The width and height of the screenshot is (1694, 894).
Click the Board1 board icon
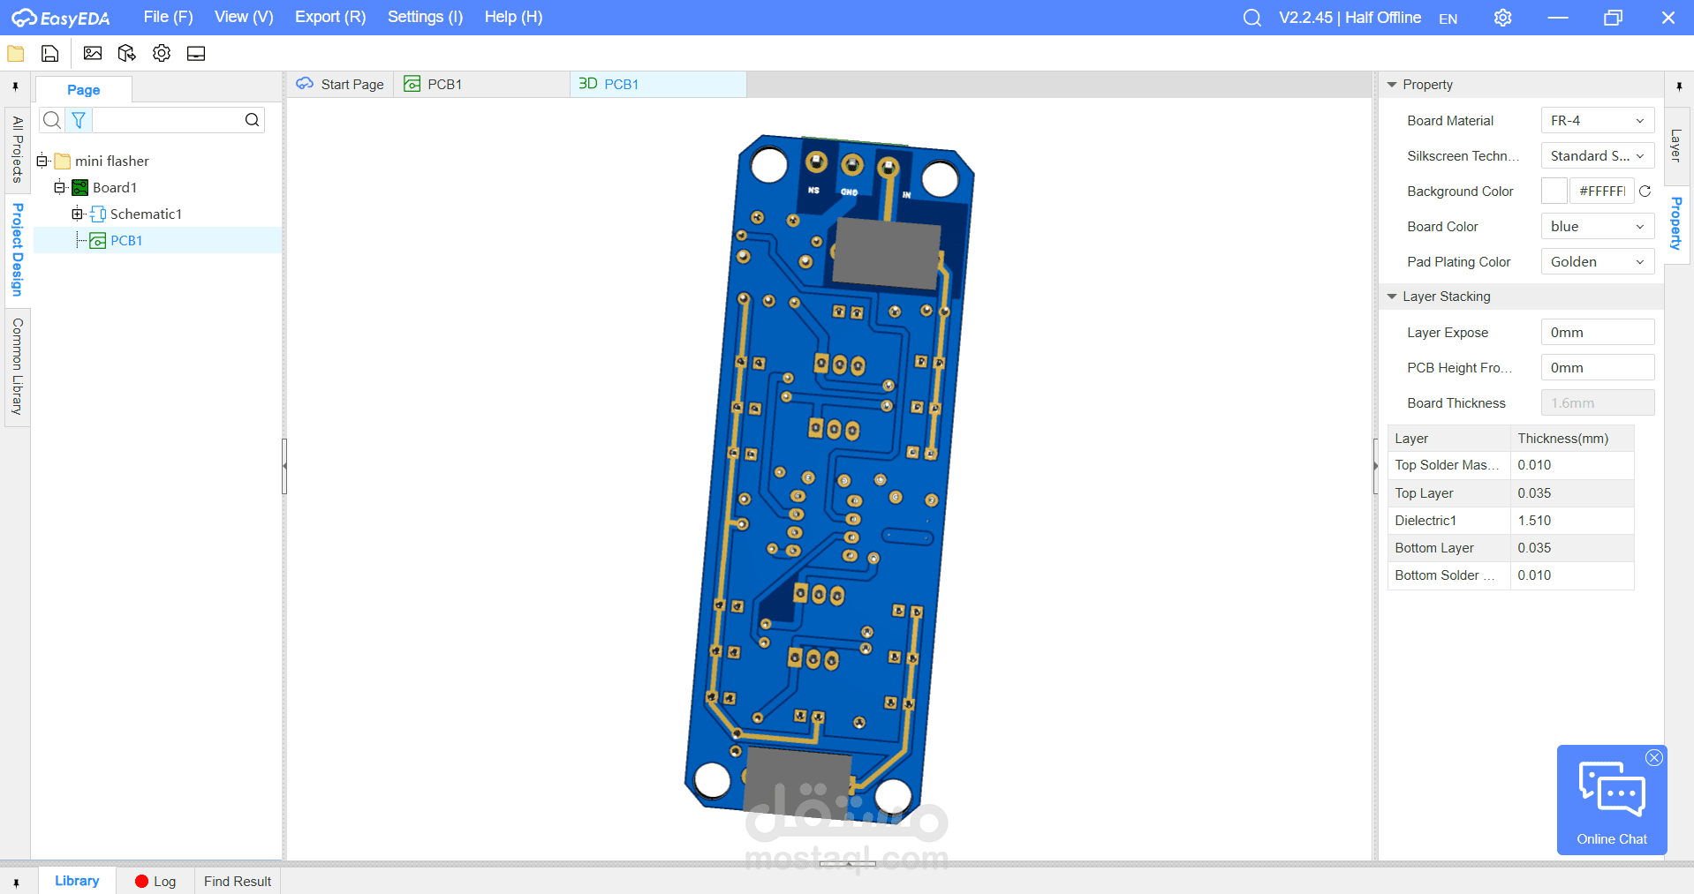click(x=79, y=188)
